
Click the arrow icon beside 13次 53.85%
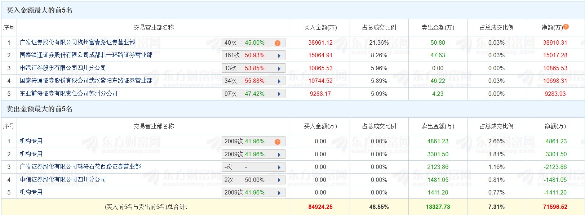(279, 68)
